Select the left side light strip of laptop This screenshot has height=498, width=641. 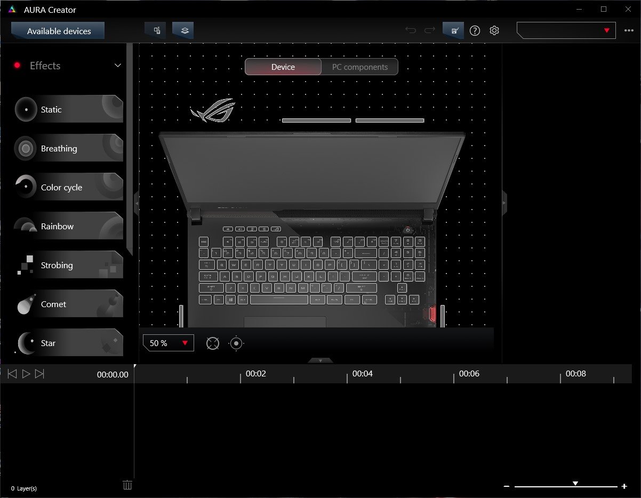[x=181, y=316]
